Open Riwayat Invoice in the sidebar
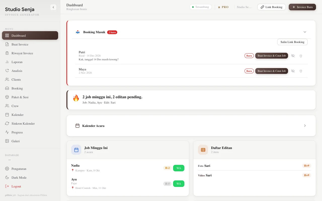The height and width of the screenshot is (201, 322). pyautogui.click(x=30, y=53)
